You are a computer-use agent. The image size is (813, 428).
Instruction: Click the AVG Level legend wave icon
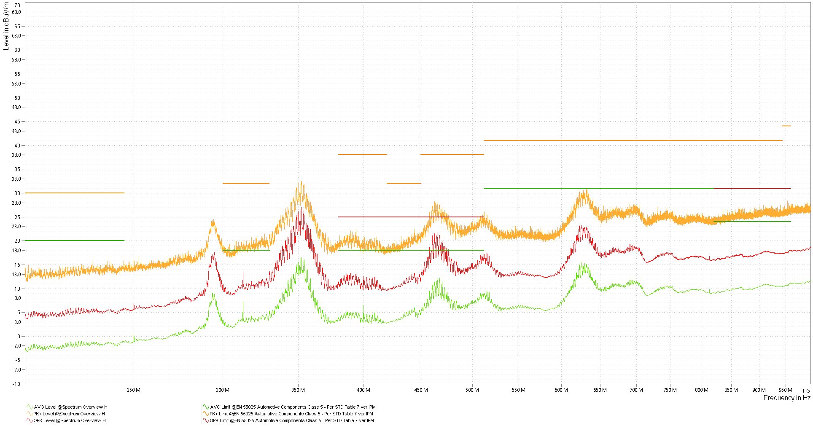tap(29, 407)
